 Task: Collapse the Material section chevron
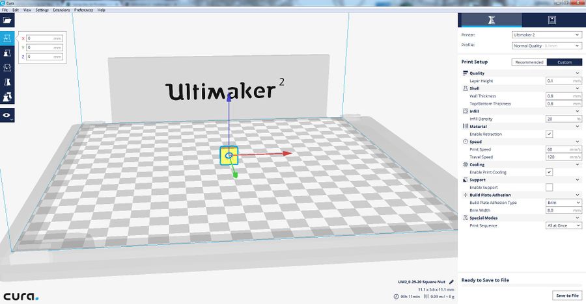tap(578, 127)
